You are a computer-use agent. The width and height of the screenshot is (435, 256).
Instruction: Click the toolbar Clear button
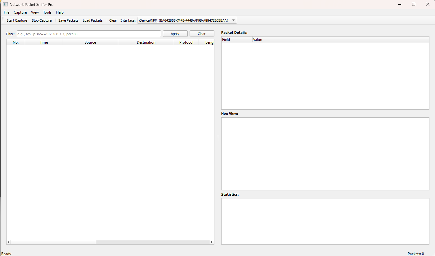coord(113,20)
